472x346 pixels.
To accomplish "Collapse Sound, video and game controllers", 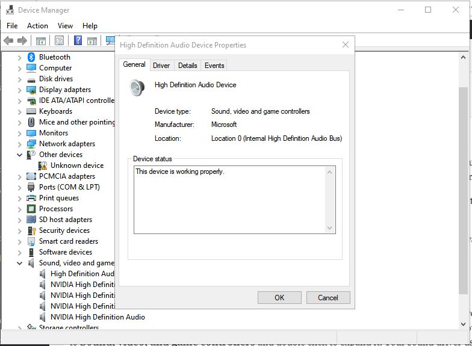I will click(x=19, y=264).
